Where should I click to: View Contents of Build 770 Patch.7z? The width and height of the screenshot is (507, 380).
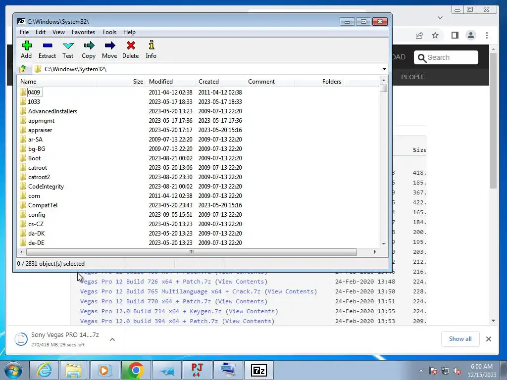click(x=241, y=301)
